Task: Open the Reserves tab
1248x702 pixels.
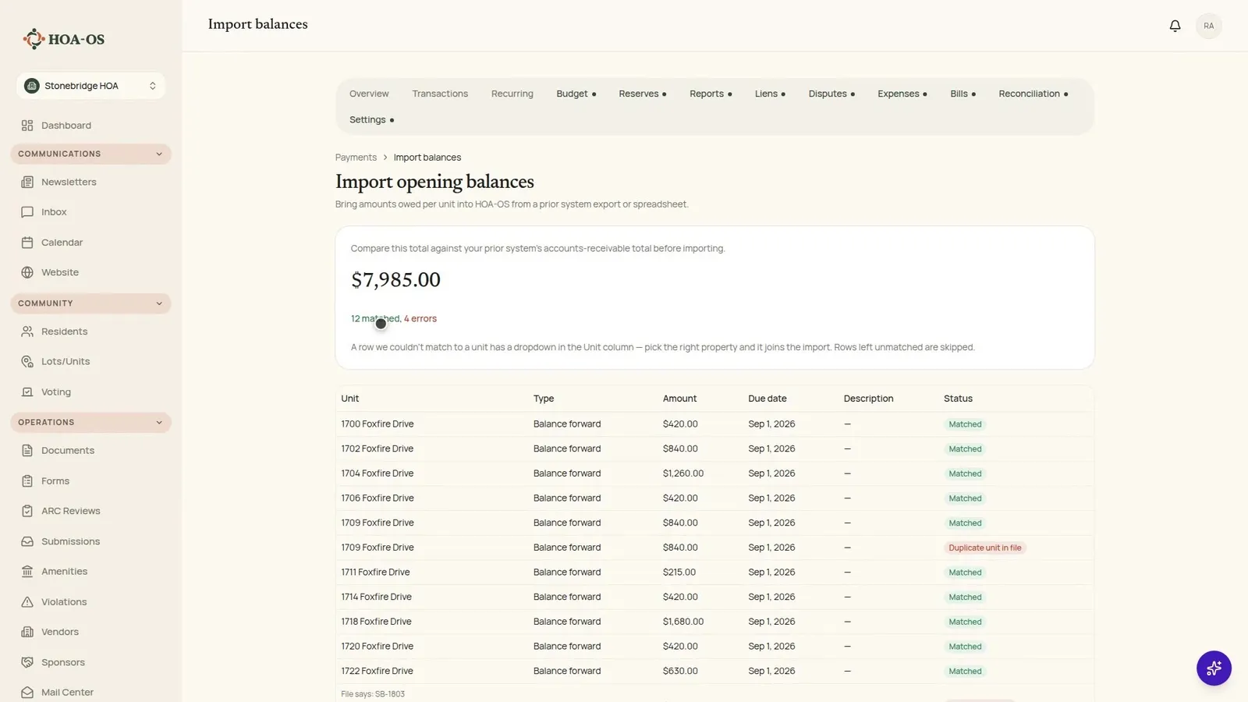Action: pyautogui.click(x=642, y=94)
